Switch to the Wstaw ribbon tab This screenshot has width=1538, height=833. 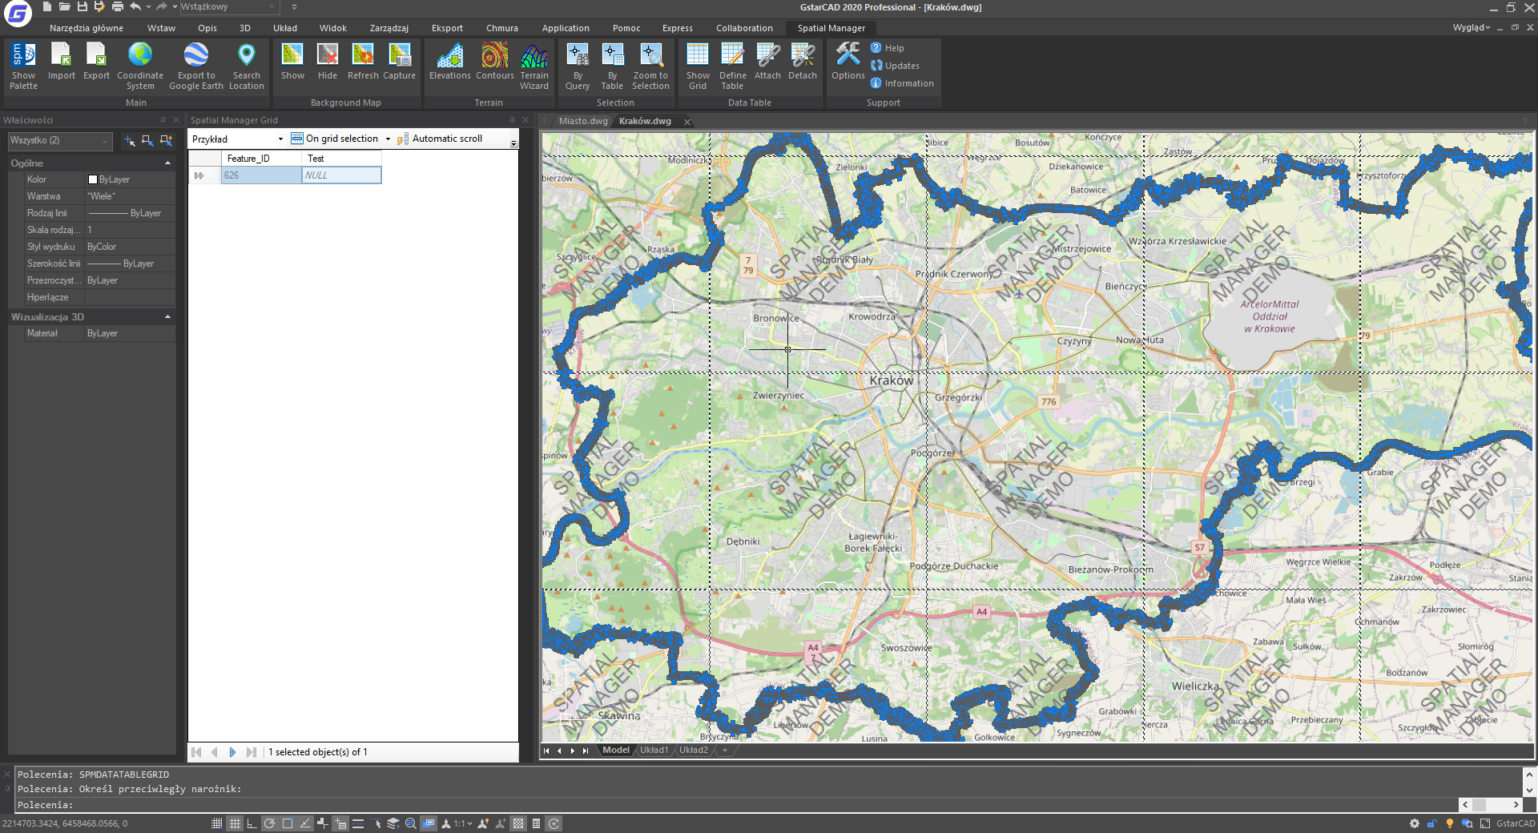coord(161,28)
